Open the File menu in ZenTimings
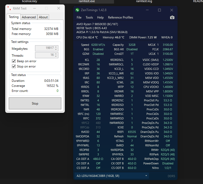 point(79,17)
